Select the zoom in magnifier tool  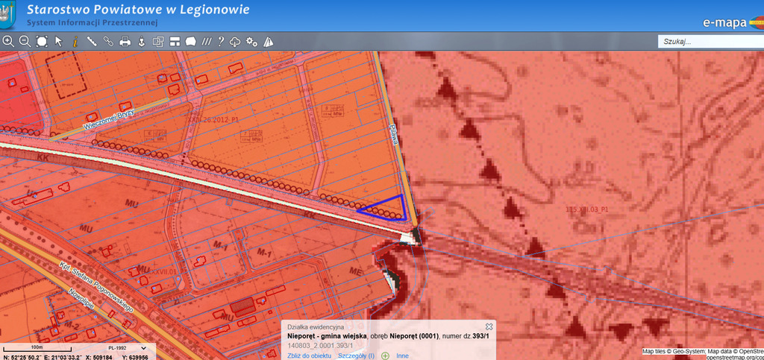pyautogui.click(x=8, y=42)
